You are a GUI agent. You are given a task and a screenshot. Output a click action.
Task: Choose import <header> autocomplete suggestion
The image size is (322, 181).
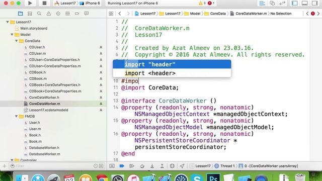coord(172,73)
